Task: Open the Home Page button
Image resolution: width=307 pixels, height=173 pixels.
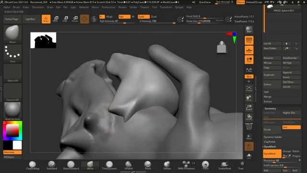Action: point(12,19)
